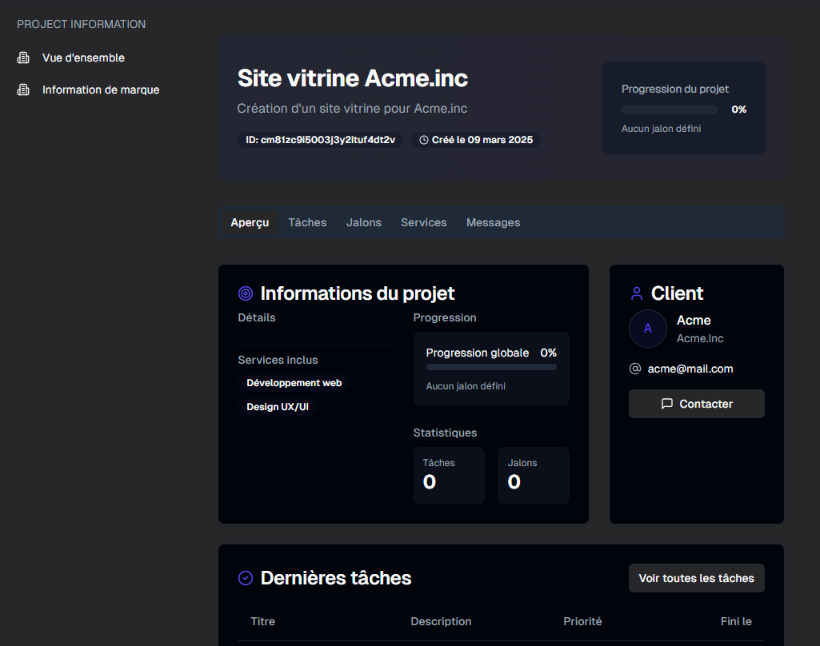Click the clock icon beside creation date
This screenshot has height=646, width=820.
[x=423, y=140]
